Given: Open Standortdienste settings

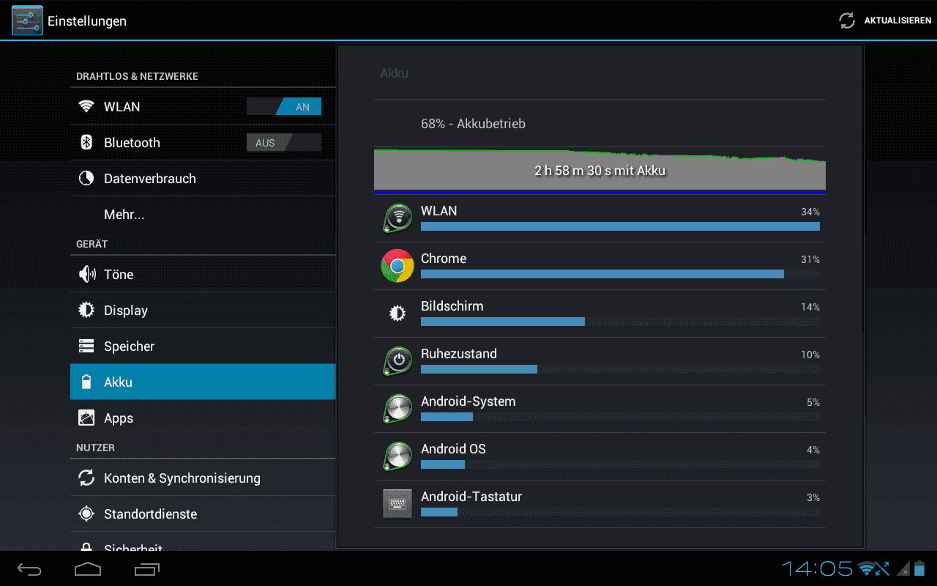Looking at the screenshot, I should point(203,514).
